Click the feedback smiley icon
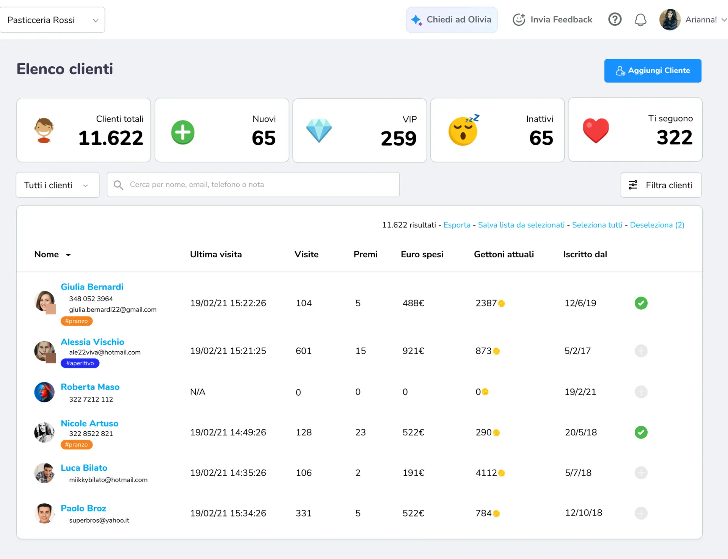 pyautogui.click(x=519, y=19)
